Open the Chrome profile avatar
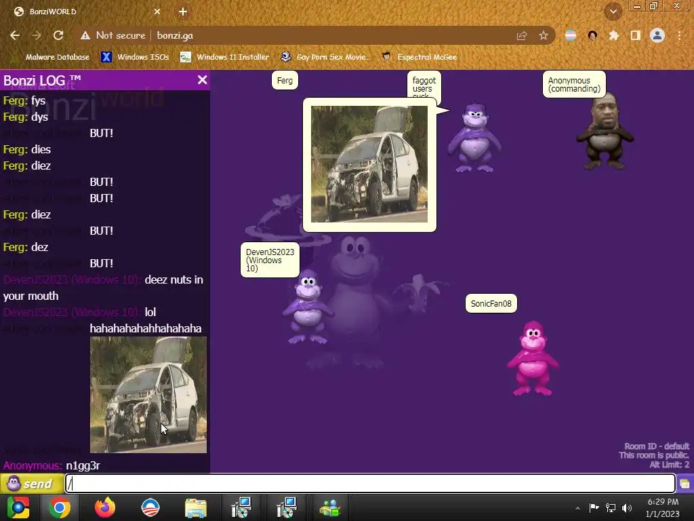 click(657, 35)
